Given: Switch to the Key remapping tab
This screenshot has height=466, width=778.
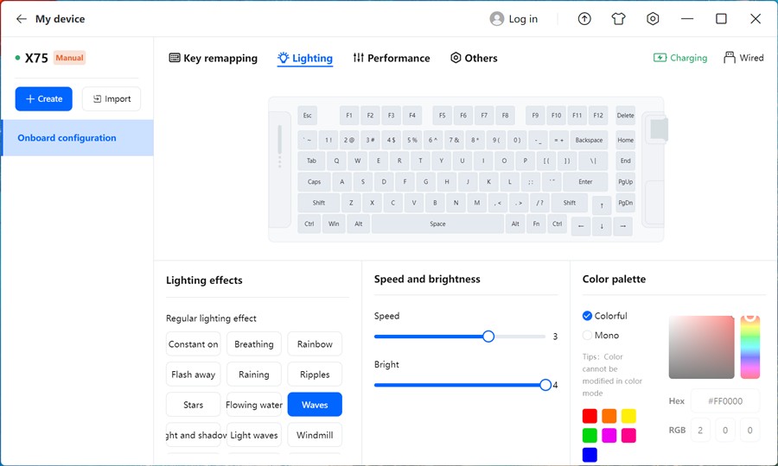Looking at the screenshot, I should (x=214, y=59).
